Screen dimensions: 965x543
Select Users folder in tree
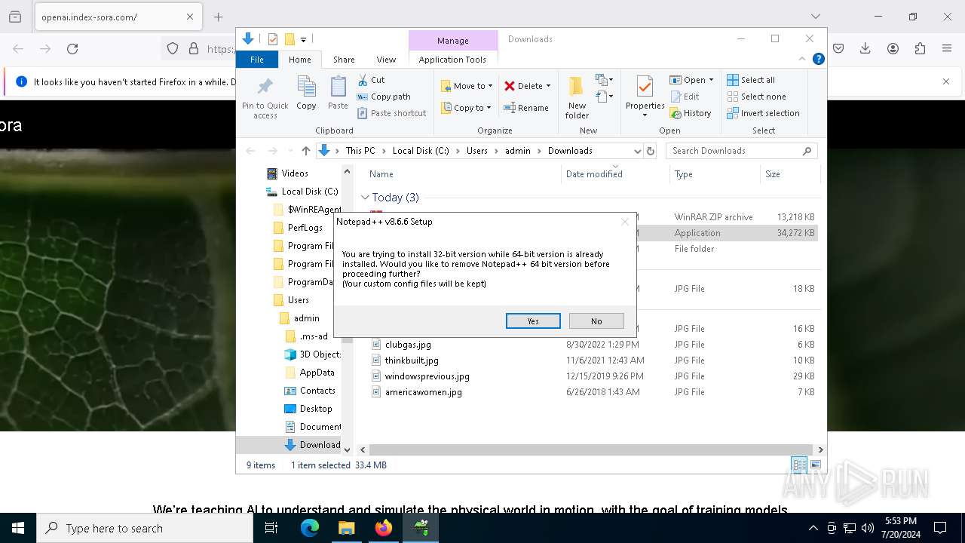tap(298, 300)
